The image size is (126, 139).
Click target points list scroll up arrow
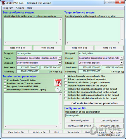tap(122, 19)
